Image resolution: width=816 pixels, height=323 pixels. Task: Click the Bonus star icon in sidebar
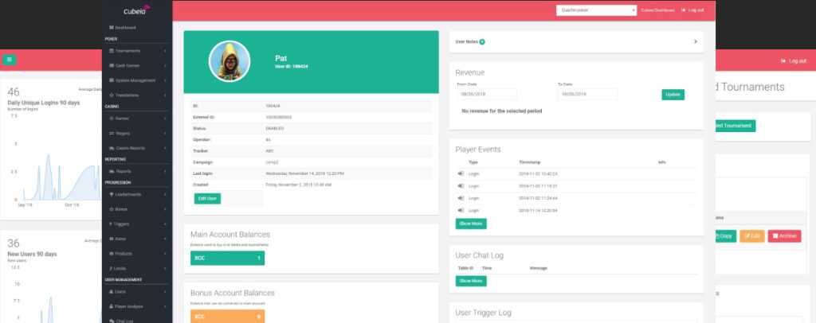[112, 209]
